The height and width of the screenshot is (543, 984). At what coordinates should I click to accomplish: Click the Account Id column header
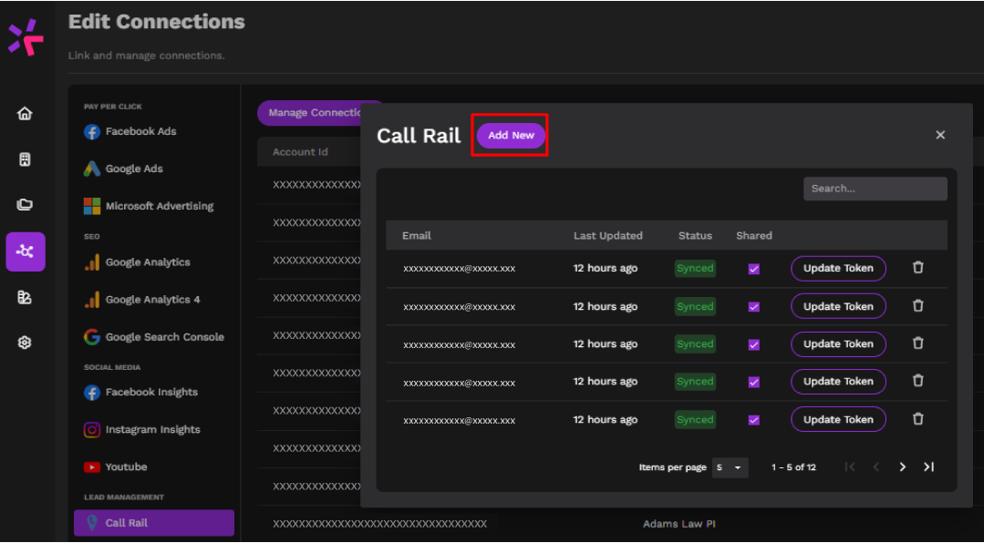pos(300,152)
